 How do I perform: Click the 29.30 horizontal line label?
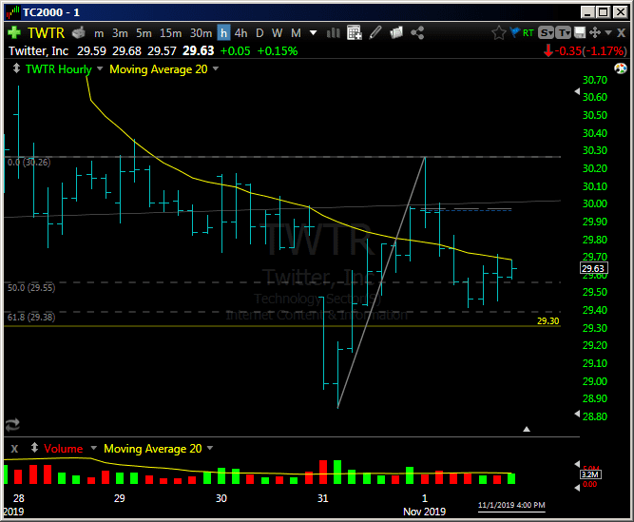548,321
